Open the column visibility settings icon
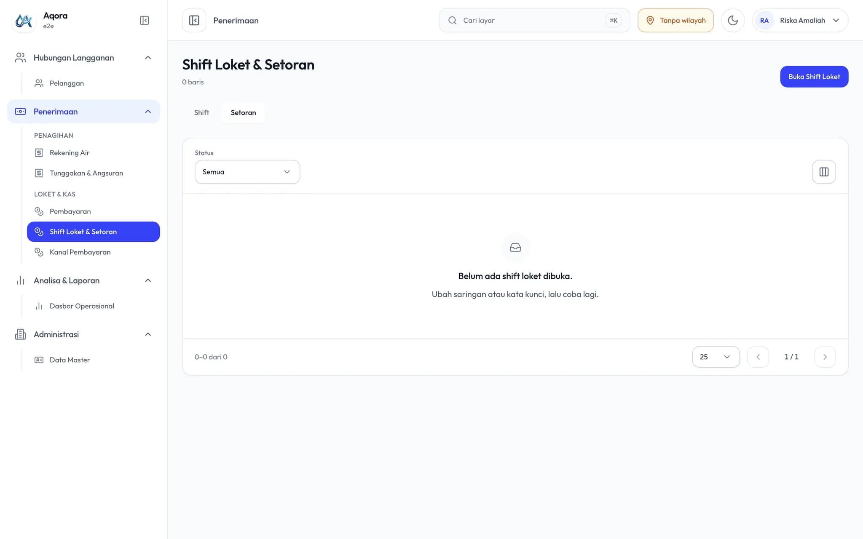Viewport: 863px width, 539px height. 824,172
